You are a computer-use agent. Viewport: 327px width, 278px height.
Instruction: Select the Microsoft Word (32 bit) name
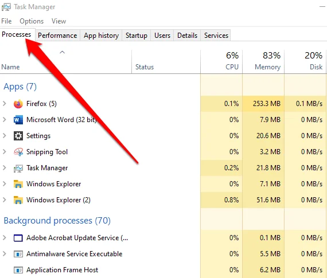62,120
